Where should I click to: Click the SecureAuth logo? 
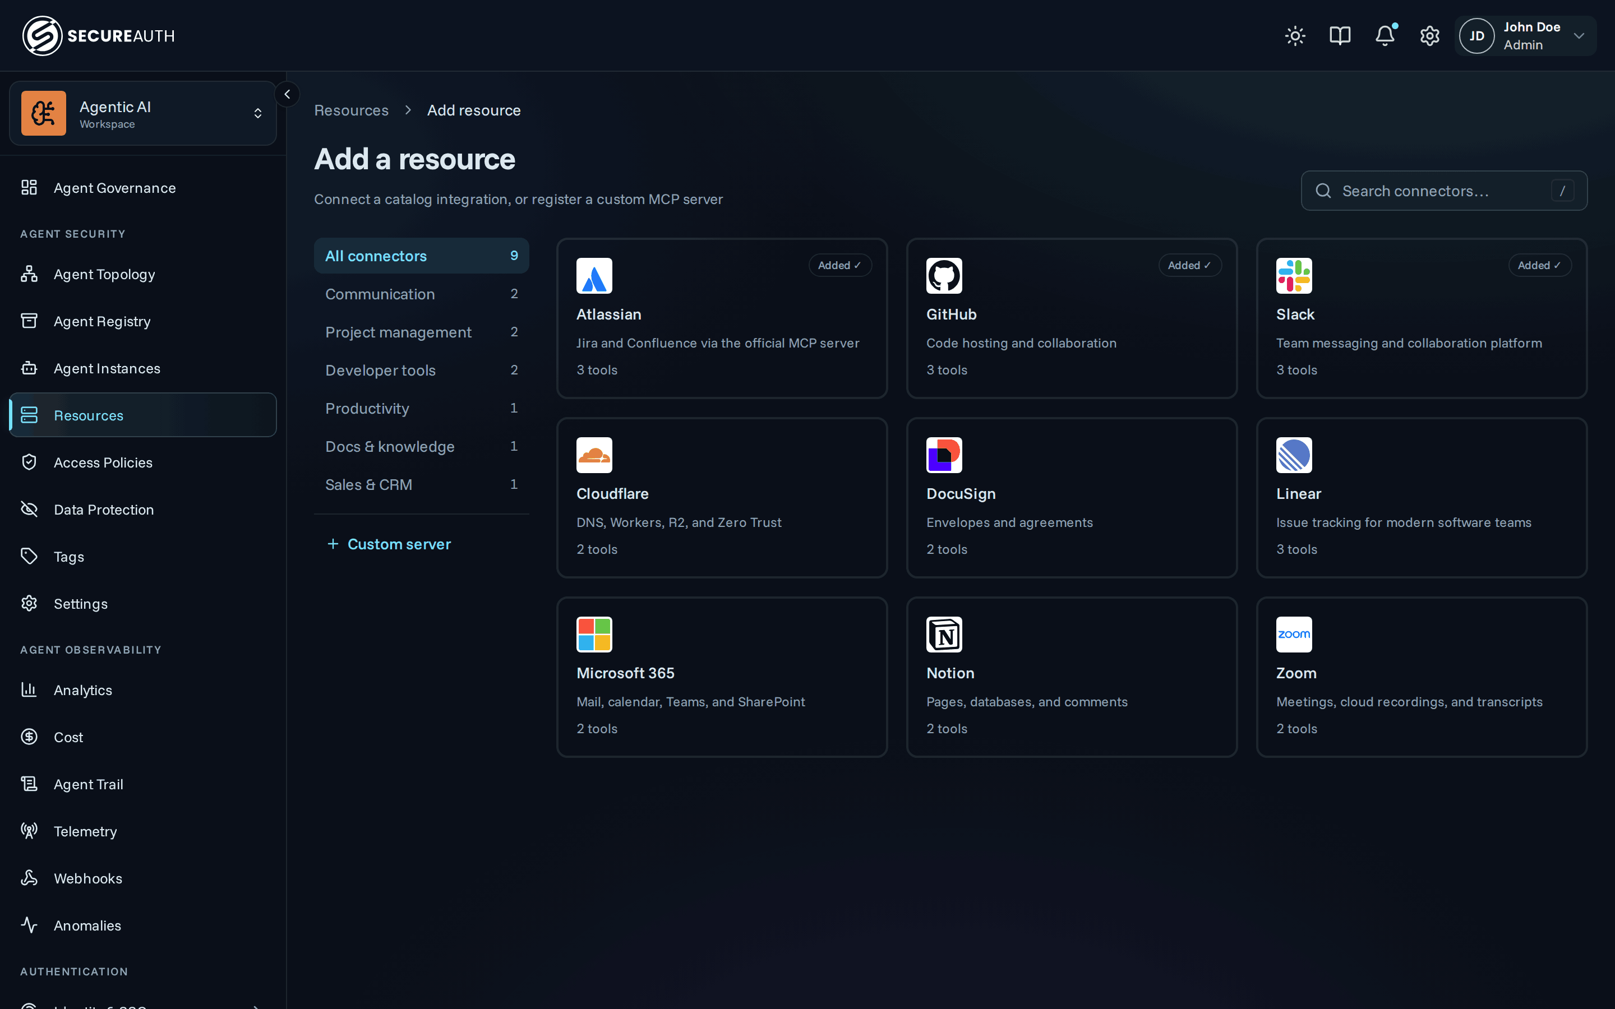[99, 36]
